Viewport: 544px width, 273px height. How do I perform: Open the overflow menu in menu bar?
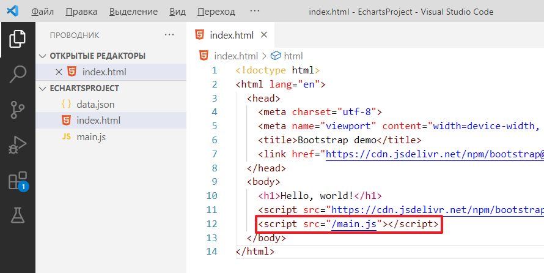[255, 12]
